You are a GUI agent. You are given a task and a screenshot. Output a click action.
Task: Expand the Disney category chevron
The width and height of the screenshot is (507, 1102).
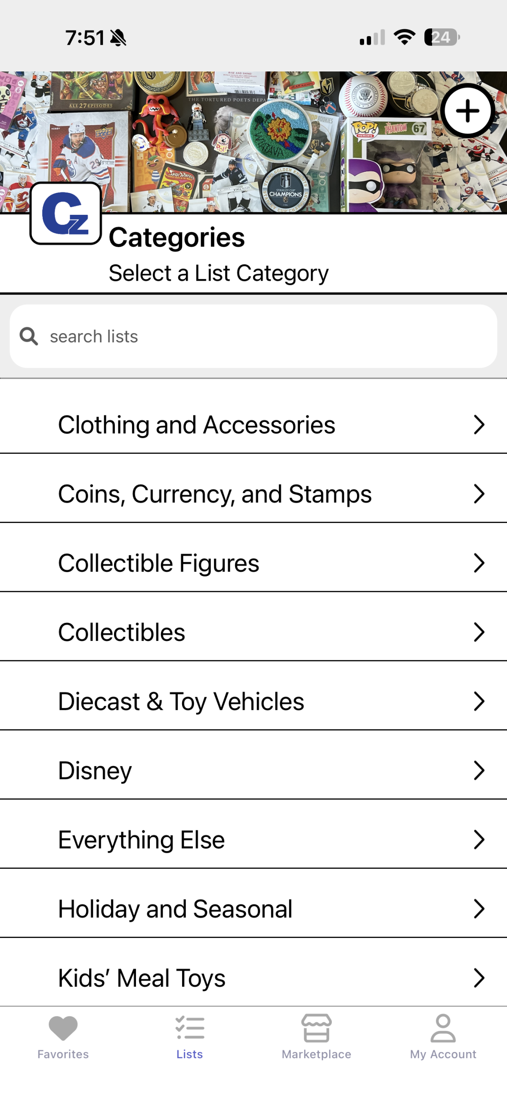click(479, 771)
